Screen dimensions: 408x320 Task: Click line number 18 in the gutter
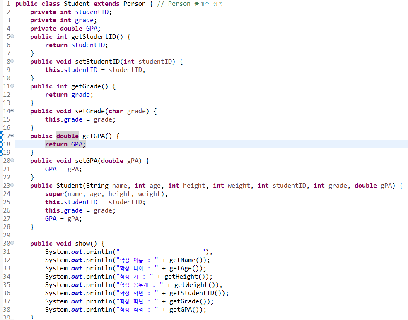click(x=7, y=144)
